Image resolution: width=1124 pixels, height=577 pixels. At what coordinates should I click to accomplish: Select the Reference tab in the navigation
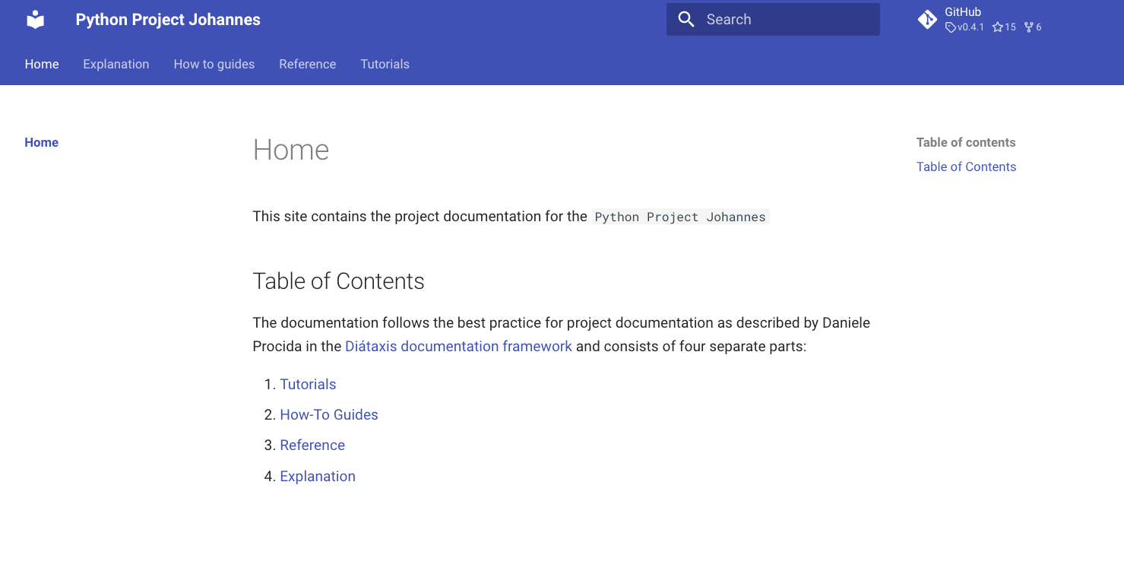pyautogui.click(x=307, y=64)
